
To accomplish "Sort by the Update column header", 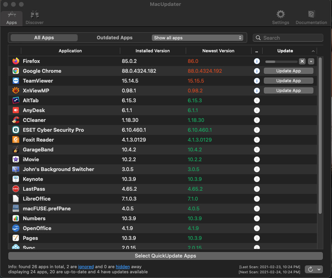I will [x=285, y=51].
